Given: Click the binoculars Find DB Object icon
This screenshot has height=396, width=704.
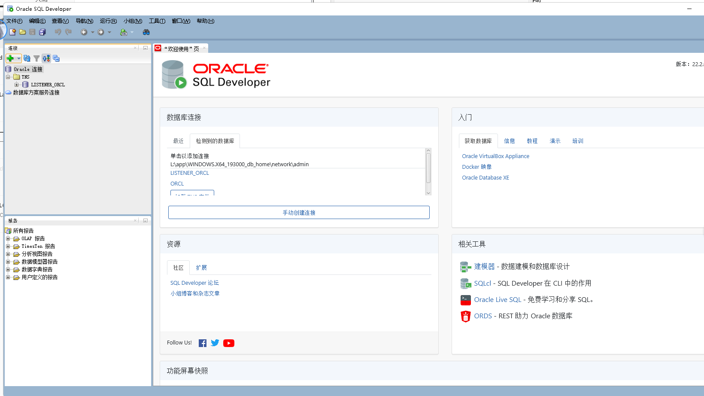Looking at the screenshot, I should tap(146, 32).
